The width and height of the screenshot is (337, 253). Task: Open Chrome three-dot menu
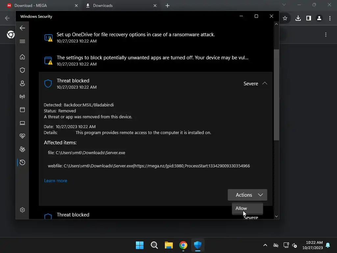point(330,18)
